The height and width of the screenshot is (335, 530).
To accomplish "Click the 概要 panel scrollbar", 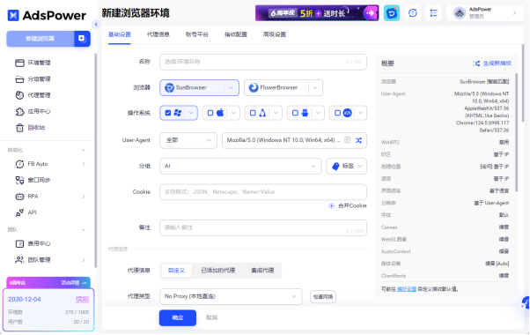I will click(x=516, y=132).
